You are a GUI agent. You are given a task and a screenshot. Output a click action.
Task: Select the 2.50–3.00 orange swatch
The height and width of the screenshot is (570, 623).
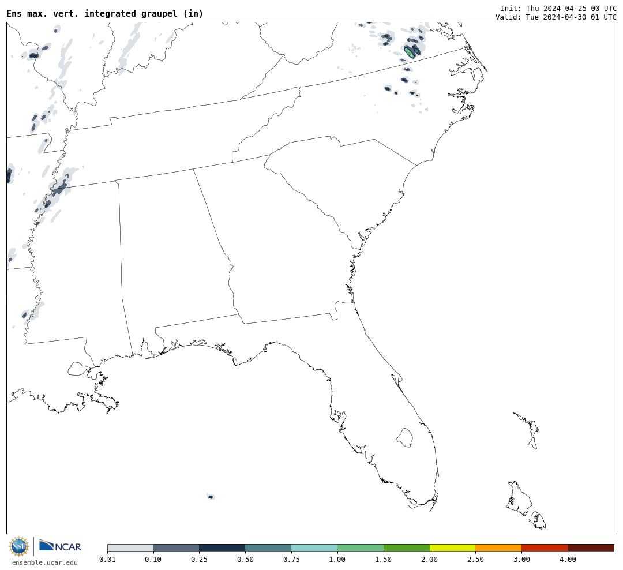pyautogui.click(x=498, y=548)
